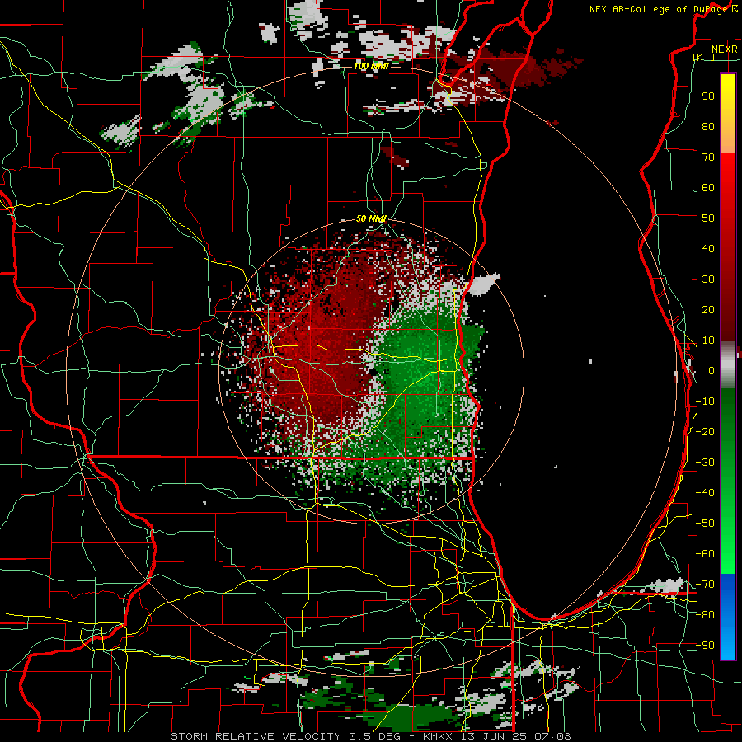Click the [KT] units label
Screen dimensions: 742x742
tap(704, 57)
